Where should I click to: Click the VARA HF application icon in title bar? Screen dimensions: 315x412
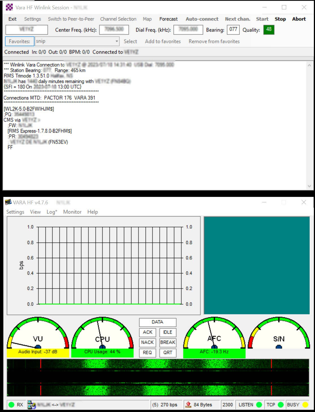[8, 202]
